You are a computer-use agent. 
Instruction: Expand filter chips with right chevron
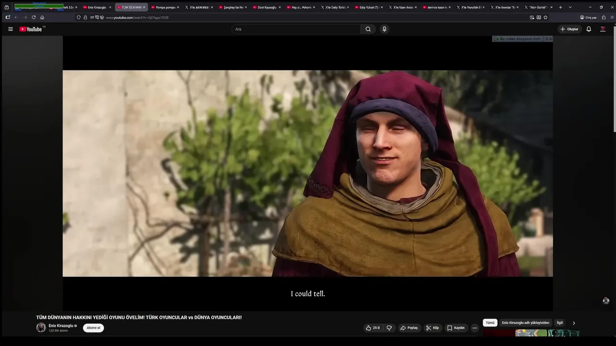(574, 323)
